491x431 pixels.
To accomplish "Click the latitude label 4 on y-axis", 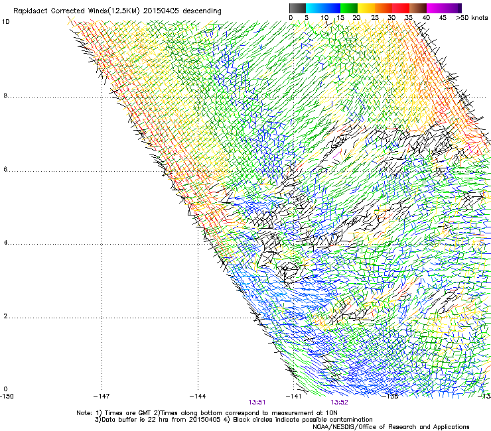I will [x=5, y=243].
